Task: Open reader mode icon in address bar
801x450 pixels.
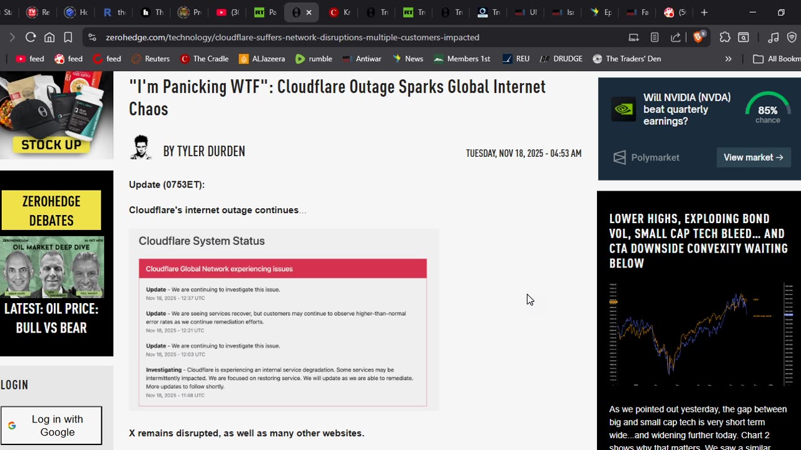Action: coord(655,37)
